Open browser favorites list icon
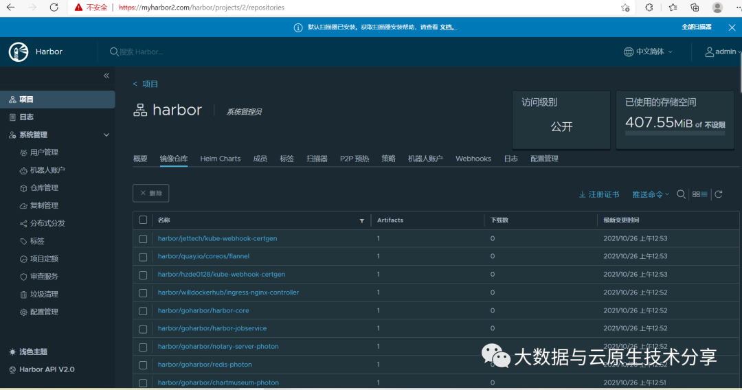Viewport: 742px width, 390px height. pos(673,8)
